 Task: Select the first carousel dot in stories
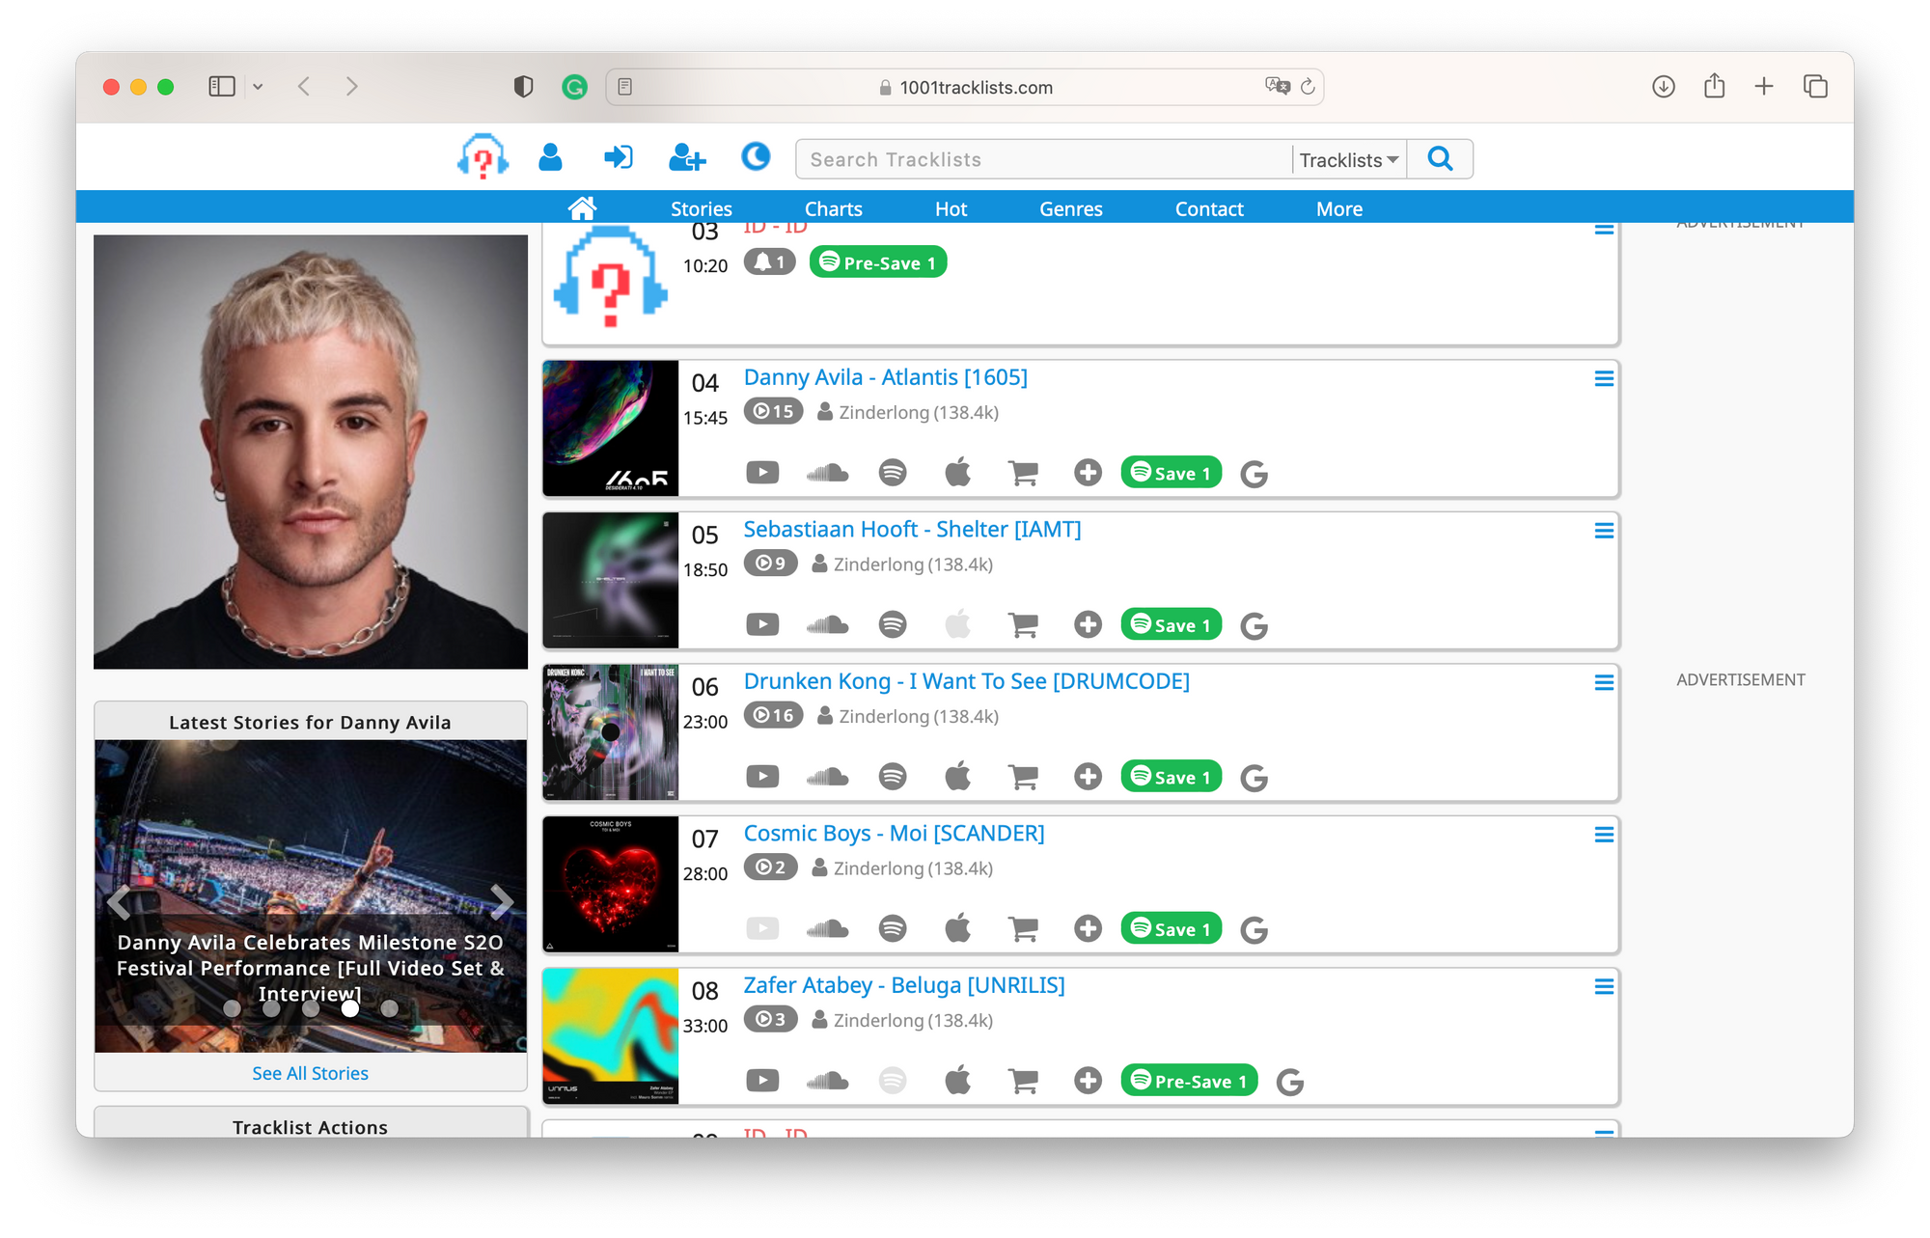pyautogui.click(x=232, y=1008)
